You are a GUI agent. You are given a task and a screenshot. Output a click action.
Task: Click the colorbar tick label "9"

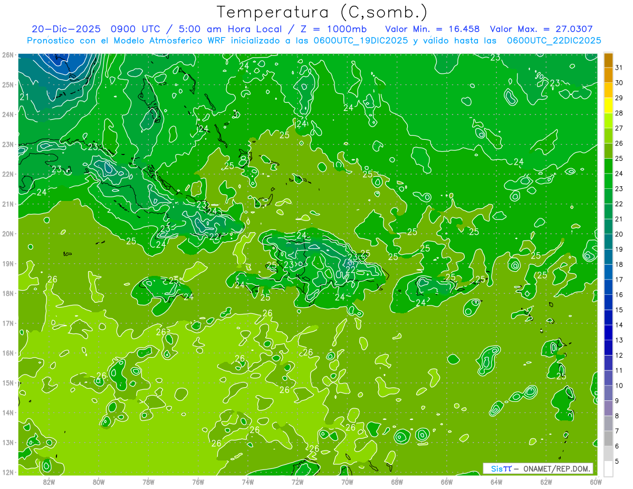coord(617,400)
